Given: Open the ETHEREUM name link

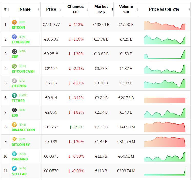Looking at the screenshot, I should pyautogui.click(x=21, y=42).
